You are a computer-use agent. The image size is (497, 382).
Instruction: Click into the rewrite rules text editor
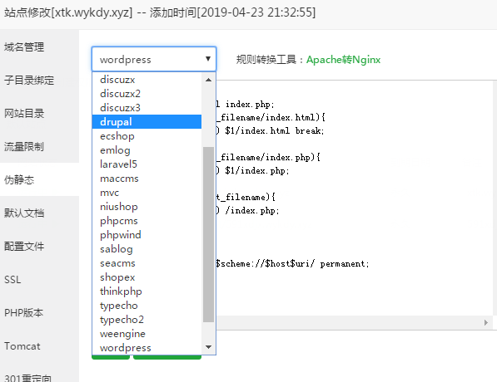point(355,198)
